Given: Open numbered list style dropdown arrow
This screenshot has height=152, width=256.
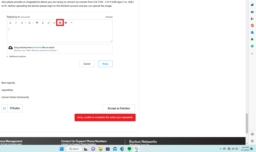Looking at the screenshot, I should click(x=33, y=23).
